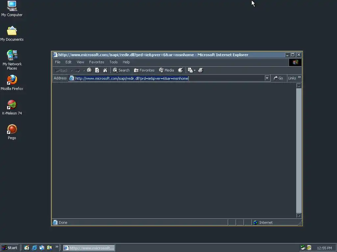
Task: Click the yellow system tray icon
Action: pos(309,248)
